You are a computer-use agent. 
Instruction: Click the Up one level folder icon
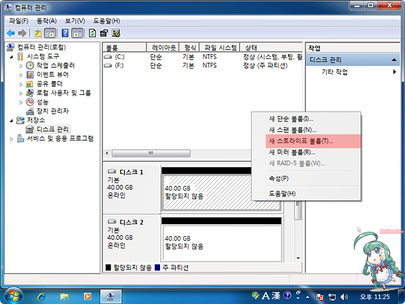click(38, 33)
